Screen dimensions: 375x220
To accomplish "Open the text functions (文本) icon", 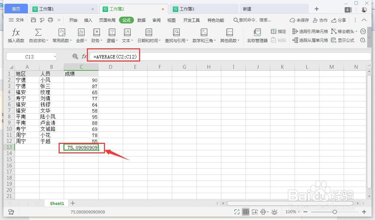I will coord(127,32).
